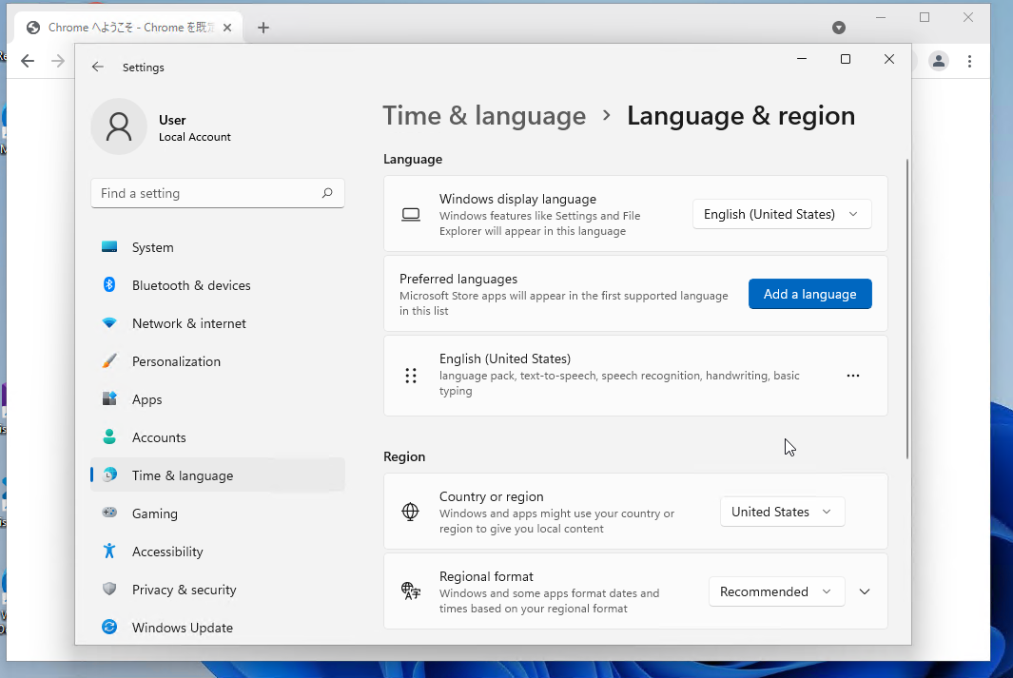Click the Privacy & security shield icon

tap(109, 590)
